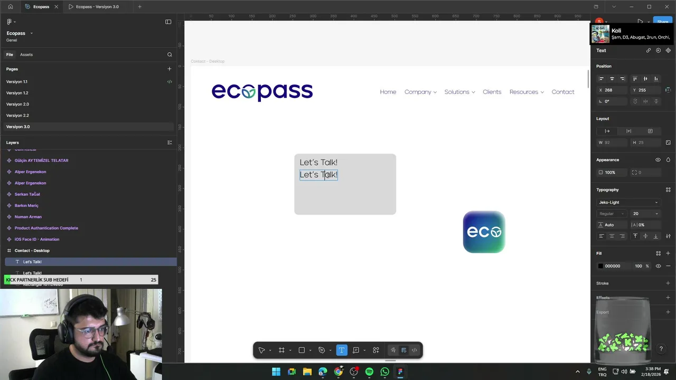This screenshot has height=380, width=676.
Task: Align horizontal centers in Position section
Action: tap(612, 79)
